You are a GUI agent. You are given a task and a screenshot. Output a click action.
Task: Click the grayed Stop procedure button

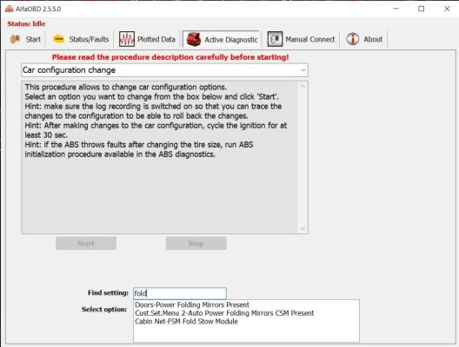196,243
